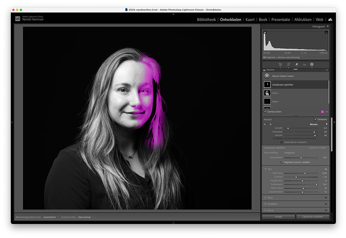
Task: Switch to the Kaart module
Action: pos(250,19)
